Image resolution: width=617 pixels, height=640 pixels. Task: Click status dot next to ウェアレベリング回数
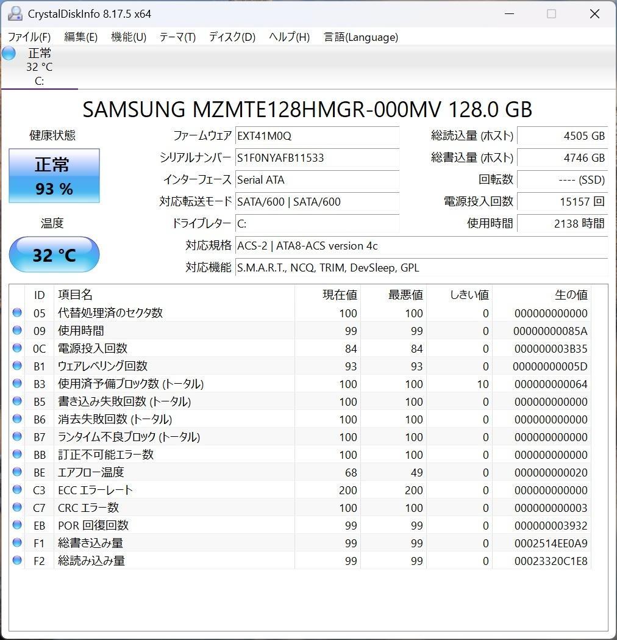pos(16,366)
